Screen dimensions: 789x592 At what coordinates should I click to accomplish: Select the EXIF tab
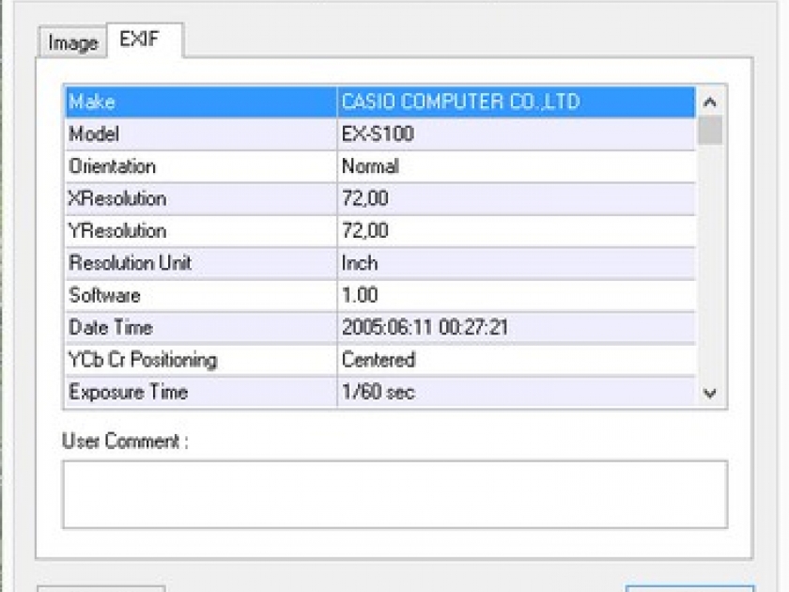click(x=145, y=39)
